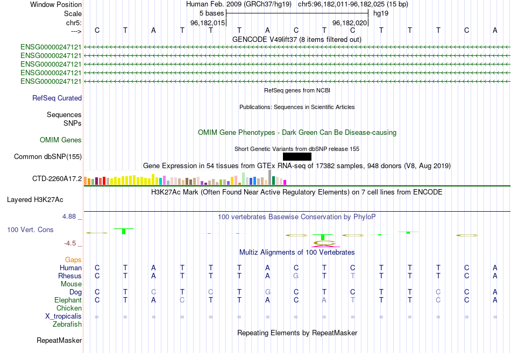The width and height of the screenshot is (511, 353).
Task: Click the Scale label
Action: (x=73, y=13)
